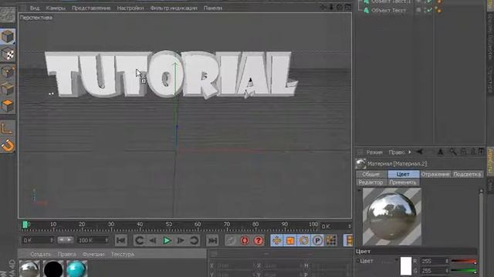Toggle the axis L-shaped tool icon
The height and width of the screenshot is (277, 494).
(7, 128)
